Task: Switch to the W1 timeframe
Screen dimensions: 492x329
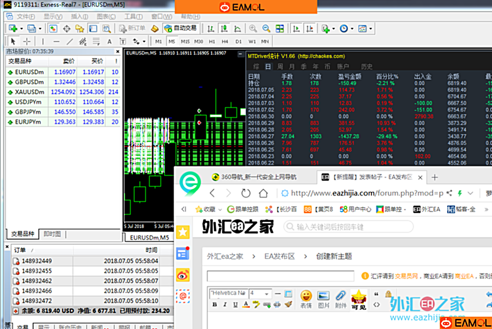Action: [252, 41]
